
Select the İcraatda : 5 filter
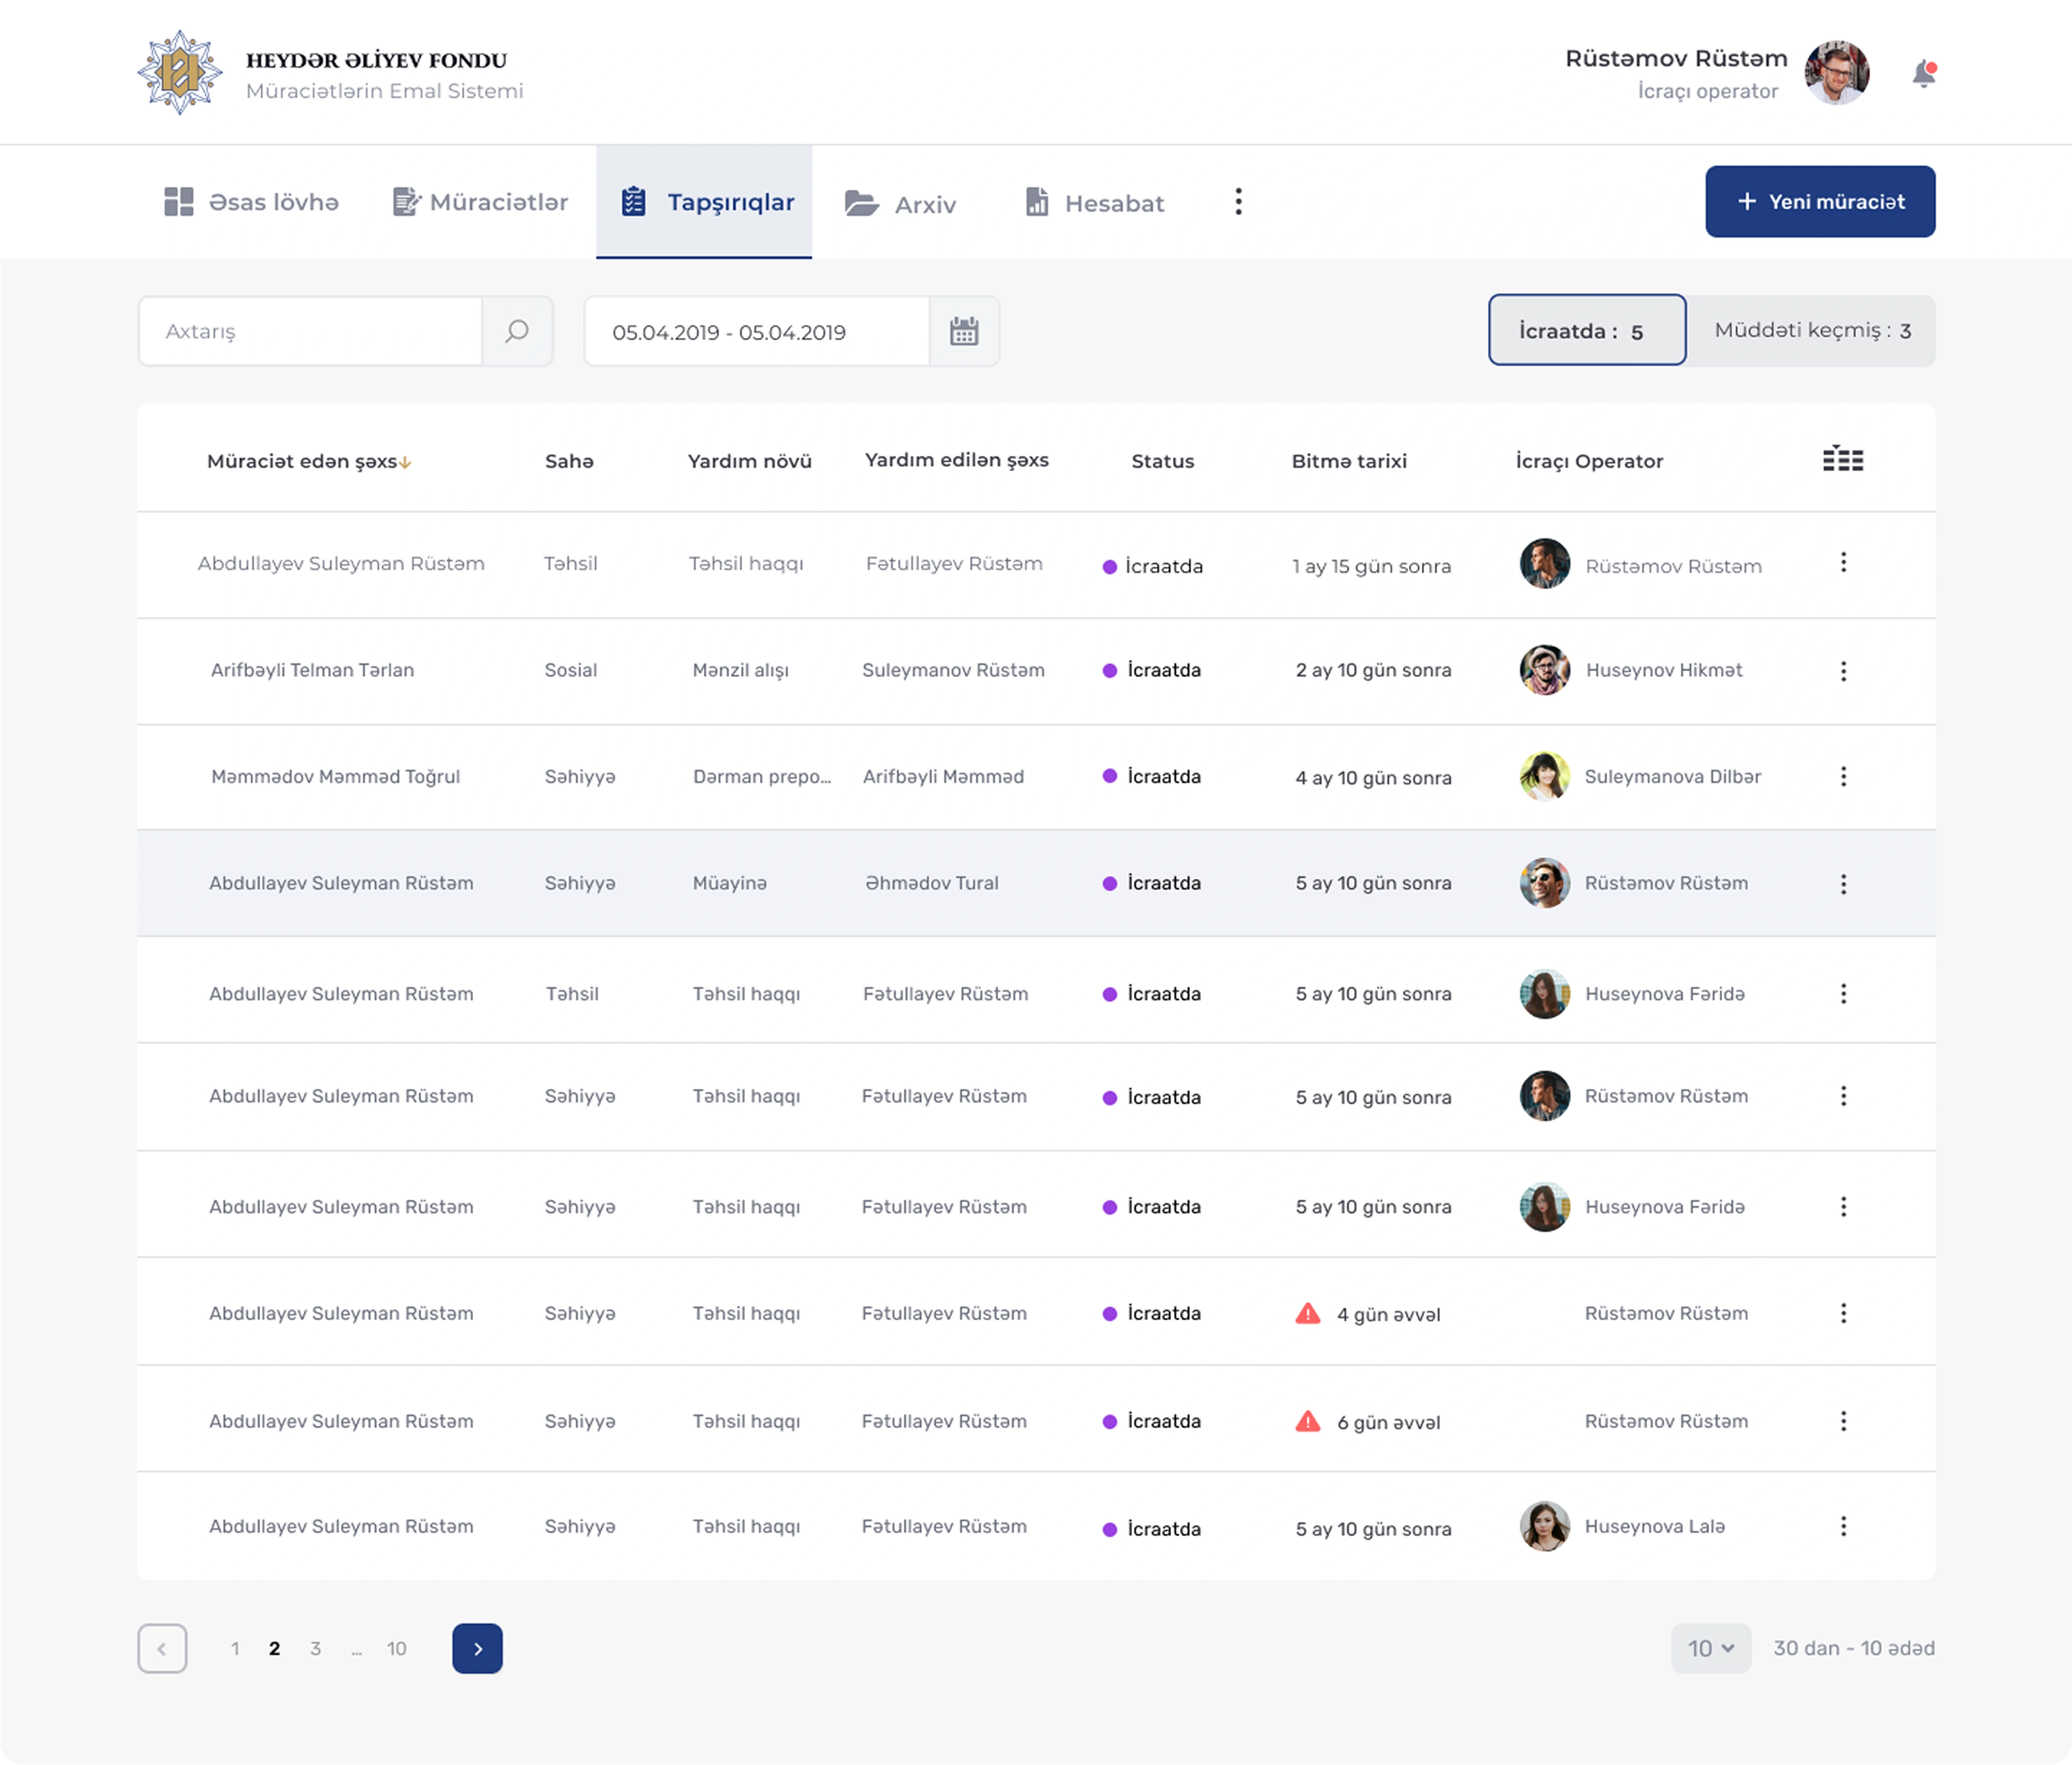1586,331
